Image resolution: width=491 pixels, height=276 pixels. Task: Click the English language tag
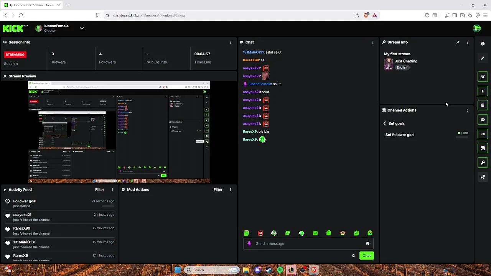coord(402,67)
